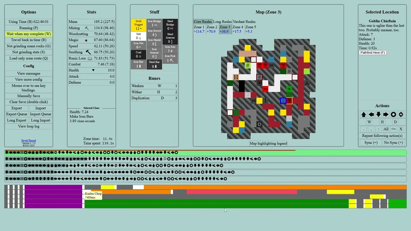Screen dimensions: 411x231
Task: Toggle Load only zone route (Q)
Action: (29, 58)
